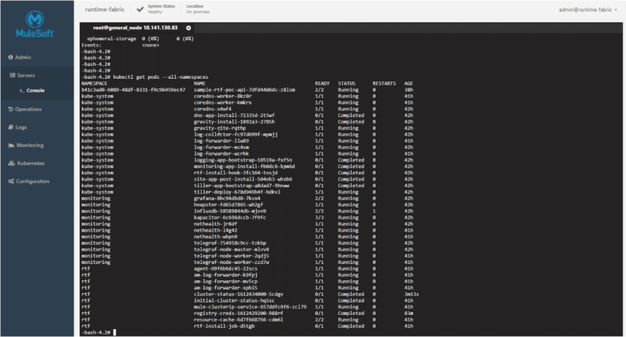Click the Configuration gears icon
Image resolution: width=626 pixels, height=337 pixels.
tap(11, 181)
